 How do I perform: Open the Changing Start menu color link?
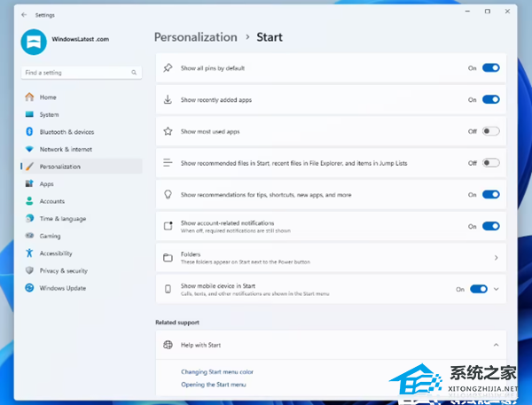coord(217,371)
